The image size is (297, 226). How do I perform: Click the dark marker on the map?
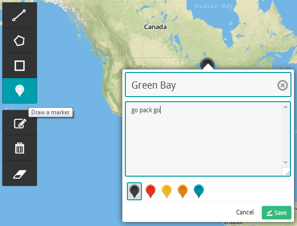click(x=207, y=63)
